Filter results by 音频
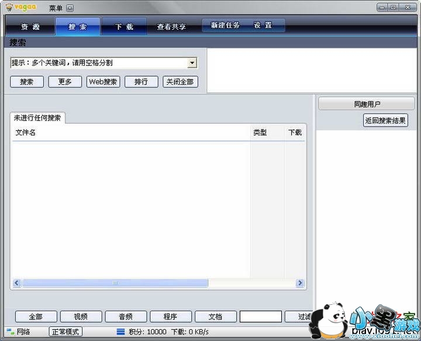Screen dimensions: 421x341 pyautogui.click(x=126, y=316)
